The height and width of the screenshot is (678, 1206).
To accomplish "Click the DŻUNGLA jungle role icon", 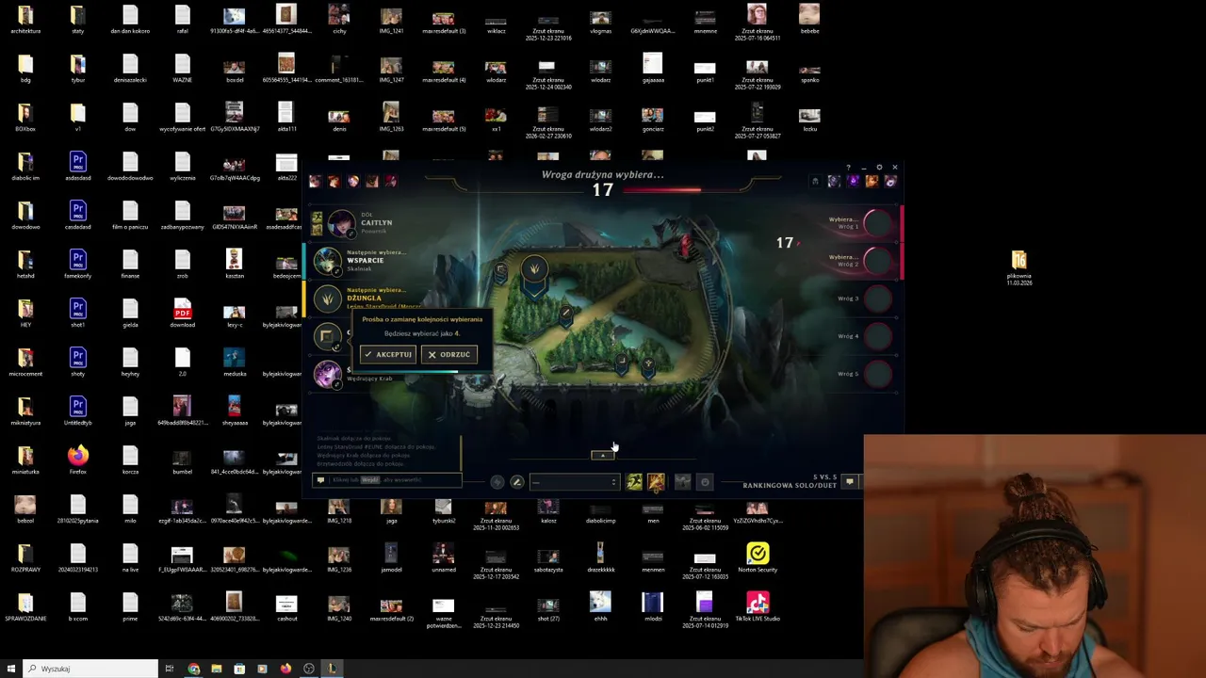I will click(327, 299).
